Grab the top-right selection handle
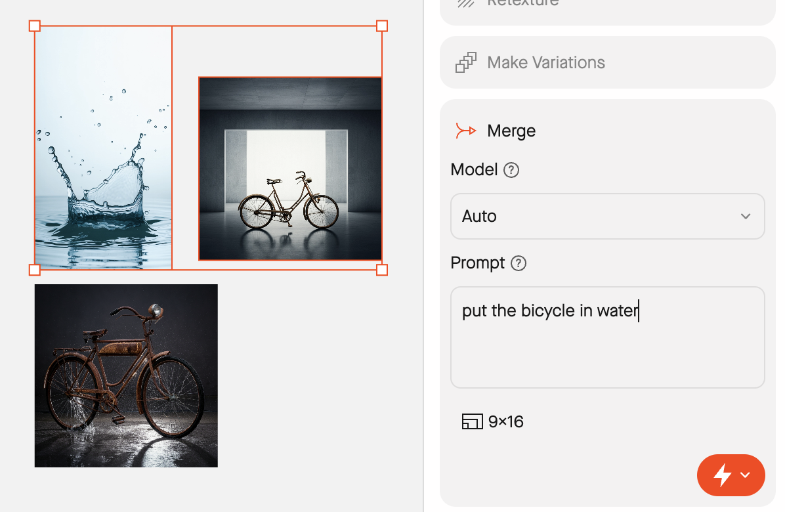This screenshot has width=785, height=512. point(382,26)
